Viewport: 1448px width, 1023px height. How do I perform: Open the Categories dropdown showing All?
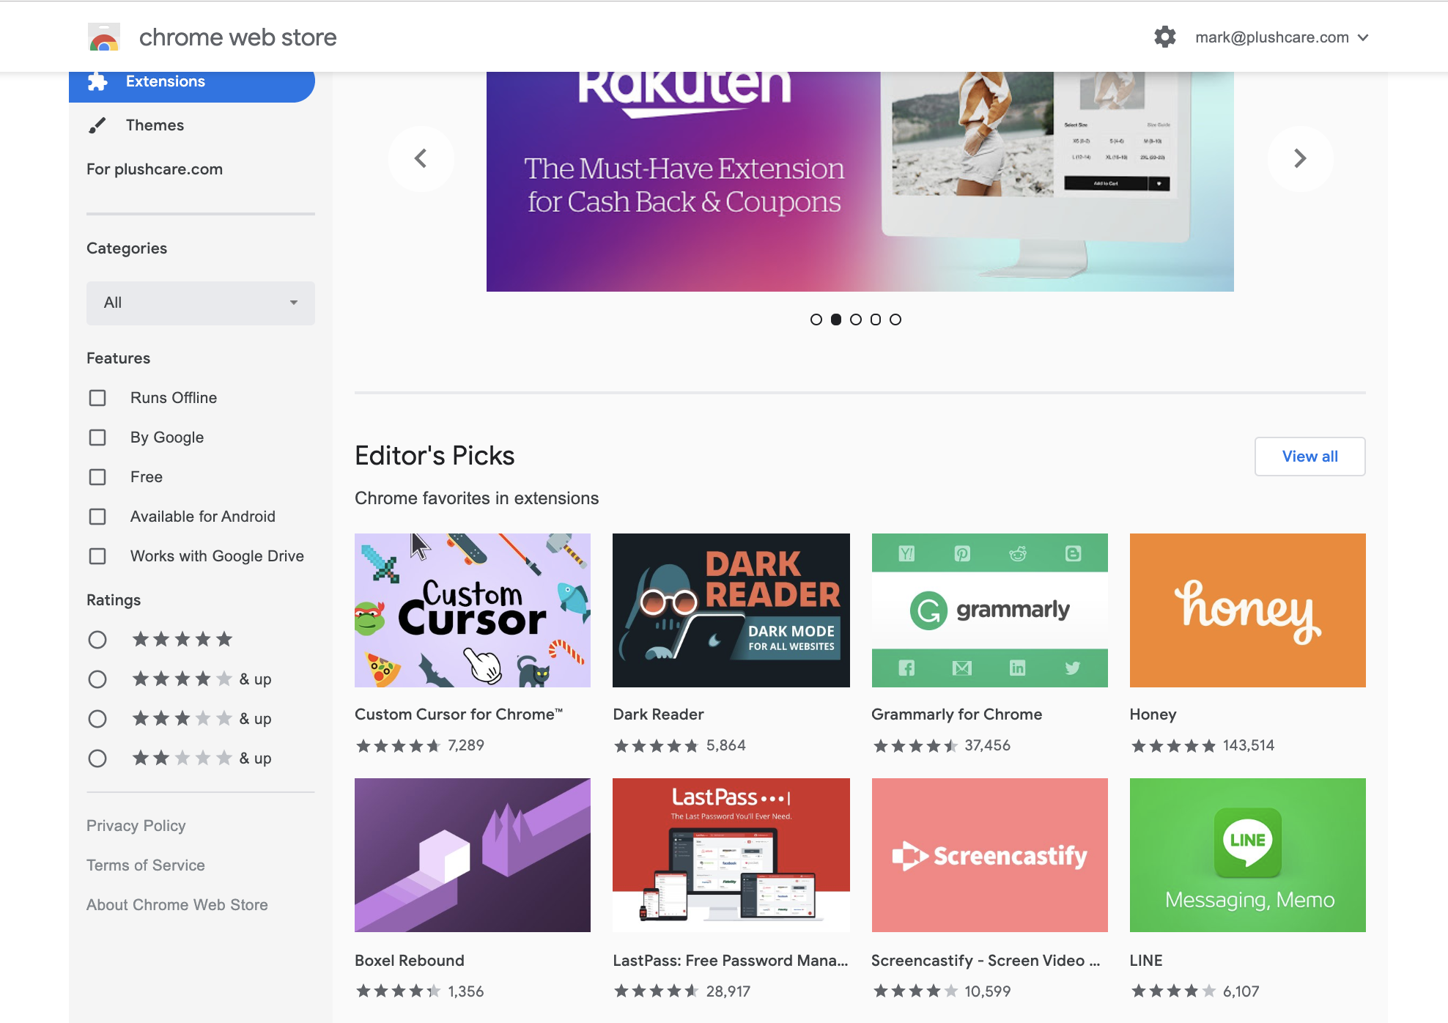(200, 303)
